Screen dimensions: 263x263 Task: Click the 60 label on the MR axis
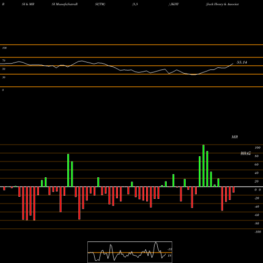click(x=256, y=165)
